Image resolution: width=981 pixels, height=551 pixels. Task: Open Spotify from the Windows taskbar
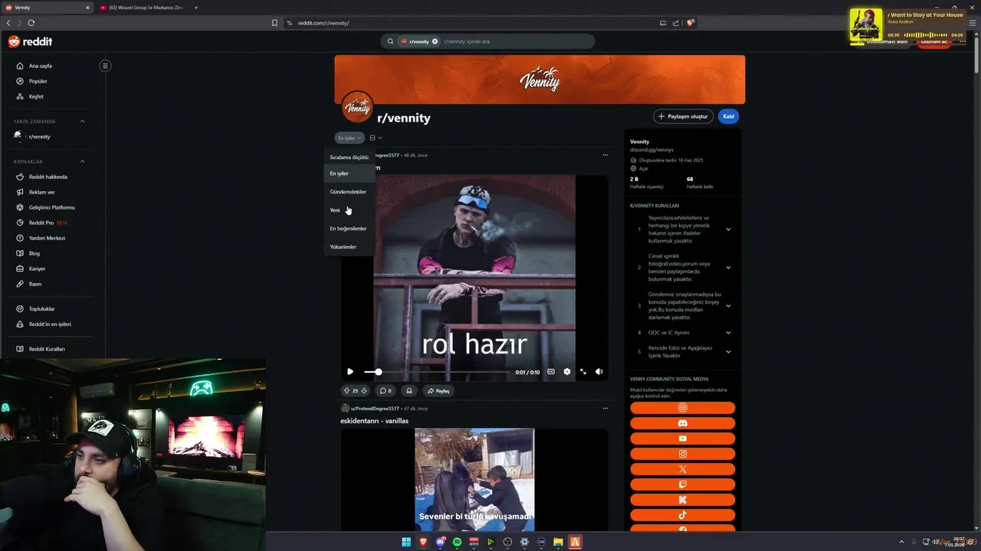[457, 543]
